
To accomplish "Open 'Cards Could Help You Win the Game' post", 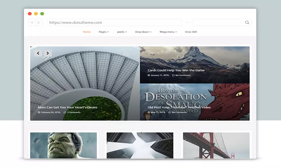I will [x=176, y=70].
